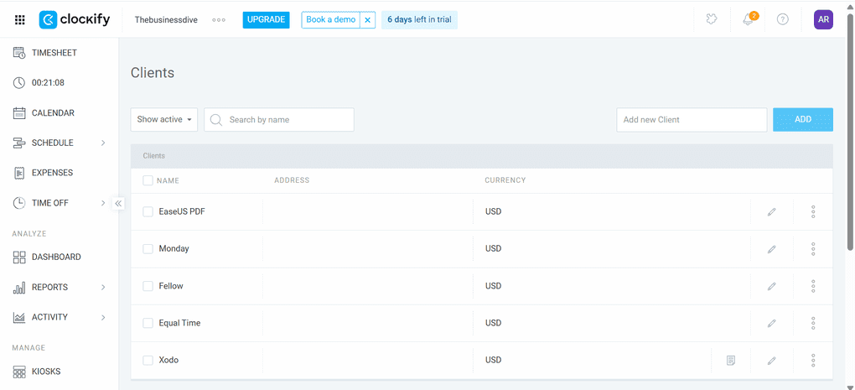Viewport: 855px width, 390px height.
Task: Click the Monday client name
Action: pyautogui.click(x=174, y=249)
